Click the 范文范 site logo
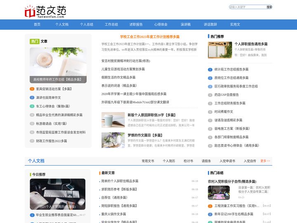The width and height of the screenshot is (297, 223). point(45,12)
